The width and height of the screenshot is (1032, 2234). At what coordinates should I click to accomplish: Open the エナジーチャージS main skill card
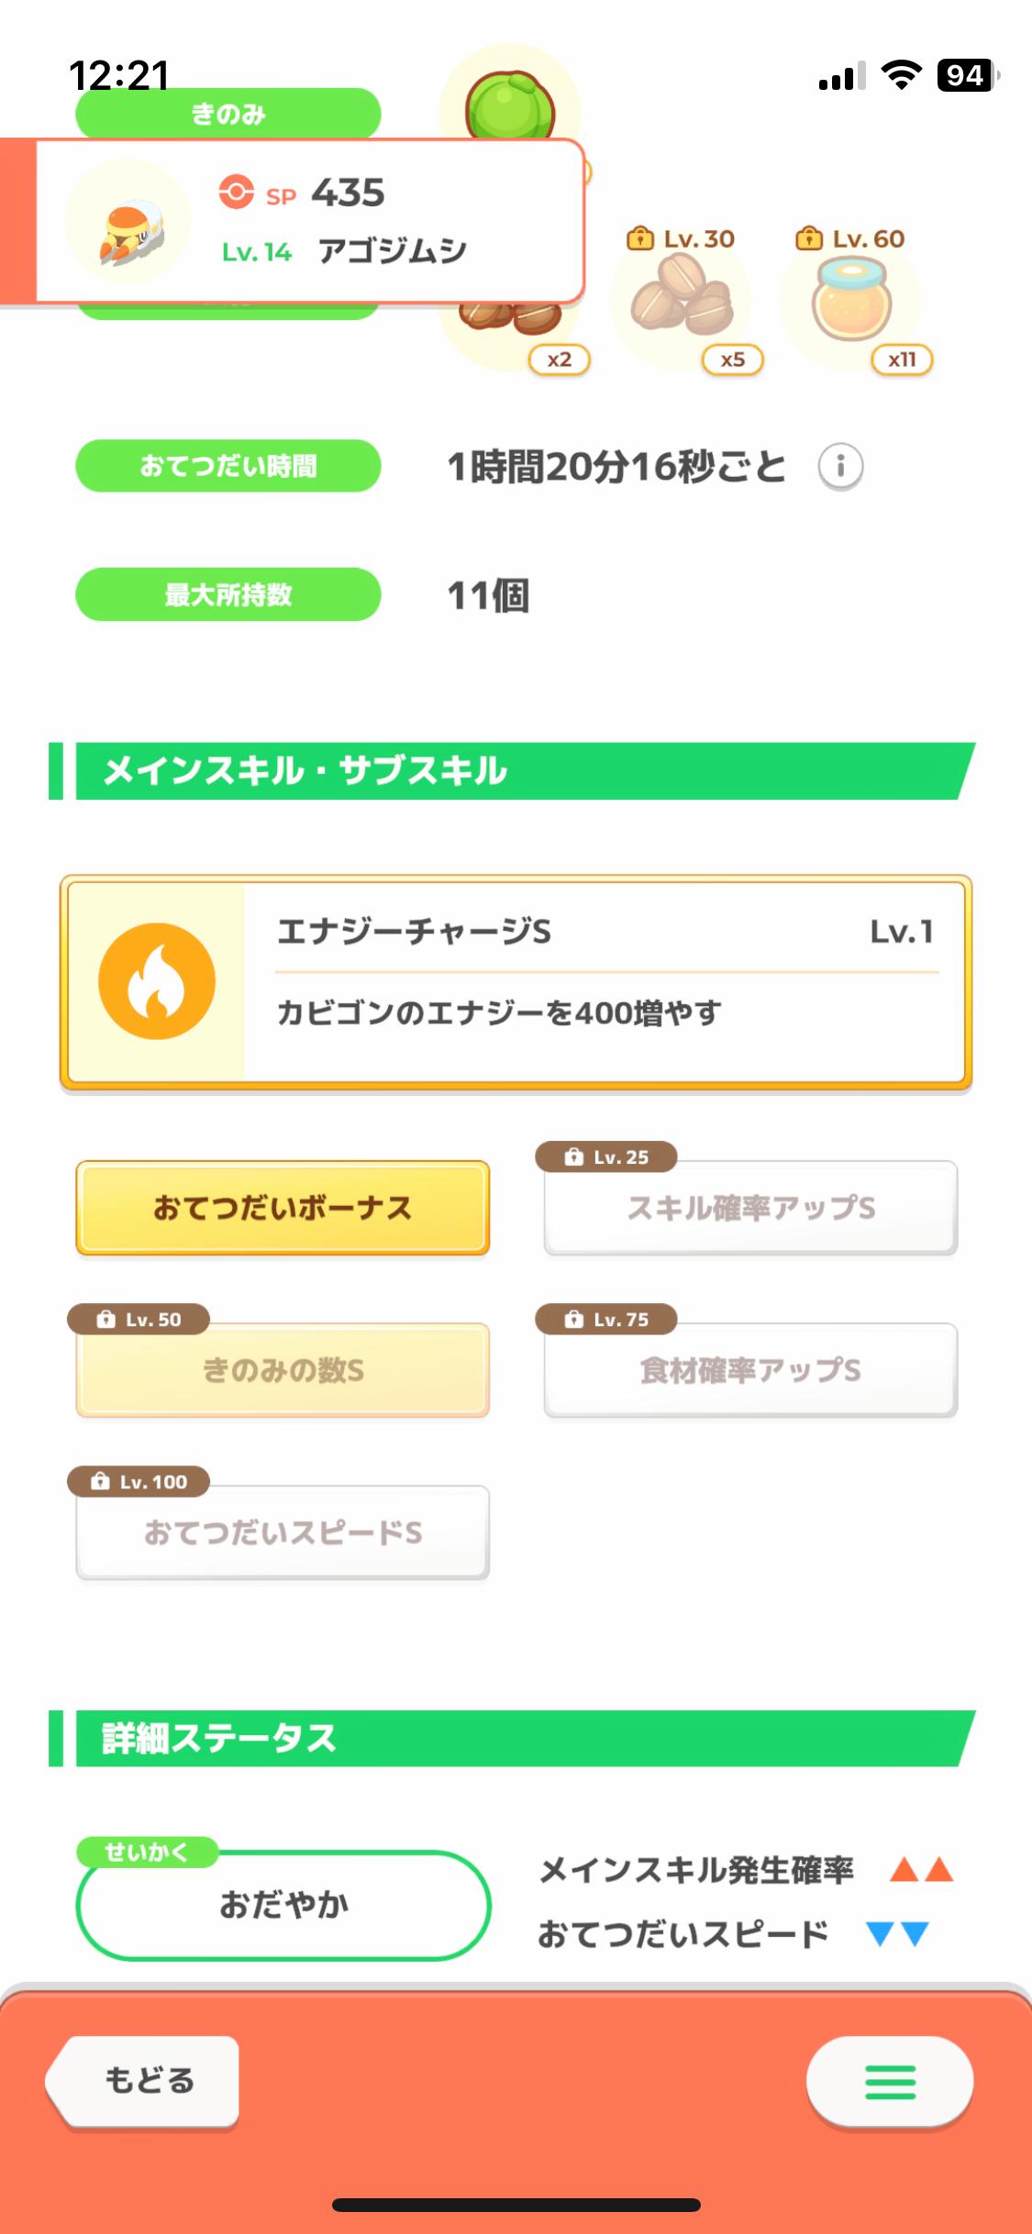click(605, 981)
